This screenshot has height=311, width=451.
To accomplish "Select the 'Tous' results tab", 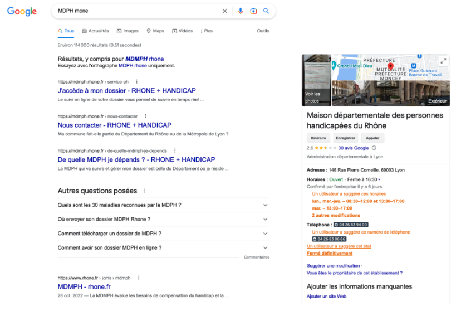I will (x=66, y=31).
